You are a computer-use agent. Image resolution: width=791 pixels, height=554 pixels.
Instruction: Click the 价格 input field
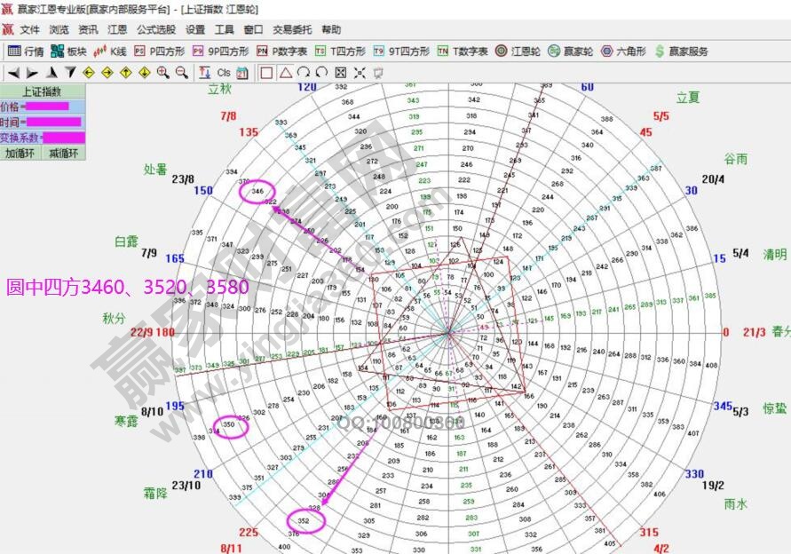(x=49, y=107)
